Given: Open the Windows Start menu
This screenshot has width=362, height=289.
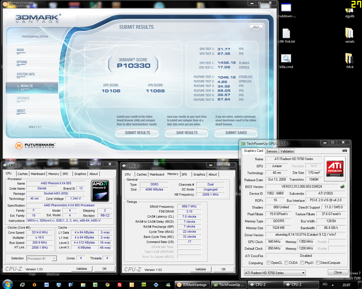Looking at the screenshot, I should pyautogui.click(x=7, y=284).
